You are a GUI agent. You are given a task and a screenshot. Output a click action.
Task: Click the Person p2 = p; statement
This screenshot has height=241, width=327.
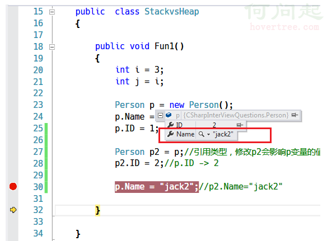click(x=149, y=152)
